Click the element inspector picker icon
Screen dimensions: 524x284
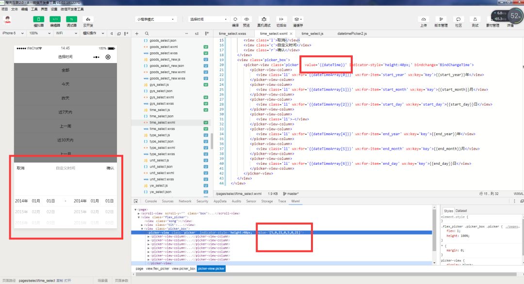pos(136,201)
